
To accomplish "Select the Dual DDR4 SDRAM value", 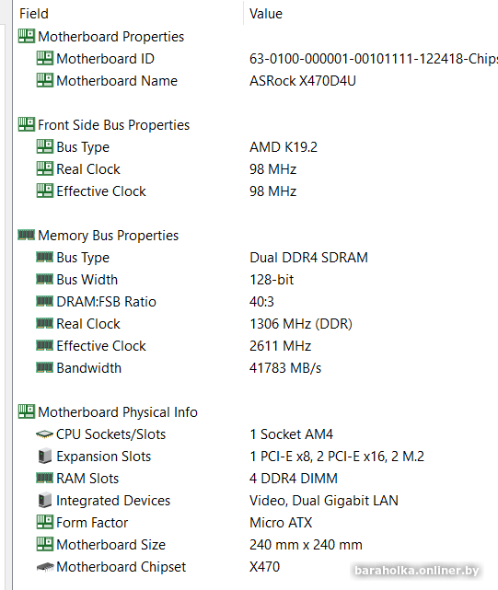I will 308,258.
